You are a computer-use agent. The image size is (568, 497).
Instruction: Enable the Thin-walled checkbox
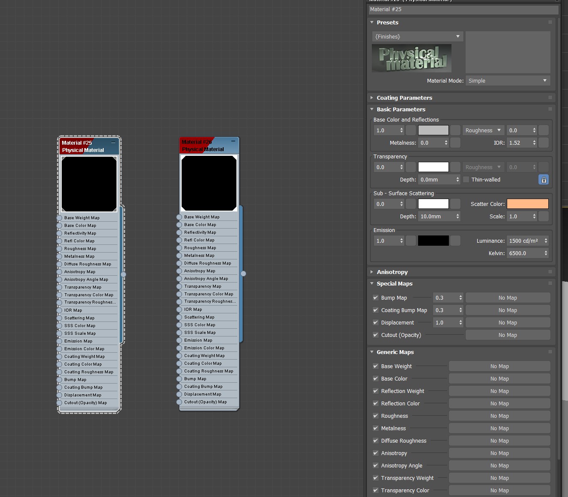point(466,179)
